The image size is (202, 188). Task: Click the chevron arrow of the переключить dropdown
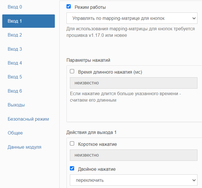coord(194,180)
